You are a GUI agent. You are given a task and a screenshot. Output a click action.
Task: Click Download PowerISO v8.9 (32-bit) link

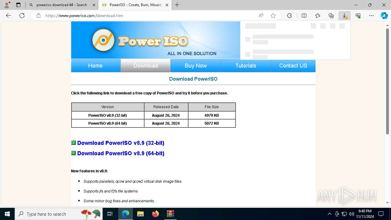(x=121, y=143)
